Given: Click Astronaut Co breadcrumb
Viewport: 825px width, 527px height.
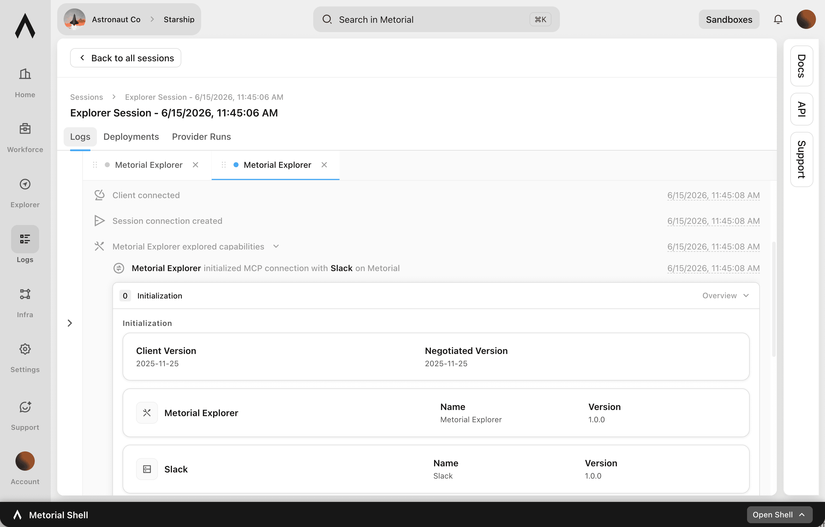Looking at the screenshot, I should (116, 20).
